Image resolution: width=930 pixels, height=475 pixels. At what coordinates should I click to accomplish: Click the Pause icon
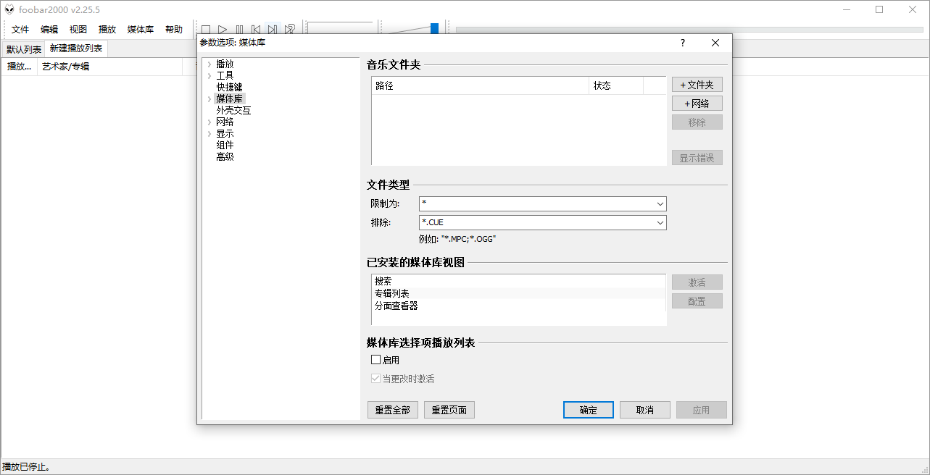pos(240,28)
